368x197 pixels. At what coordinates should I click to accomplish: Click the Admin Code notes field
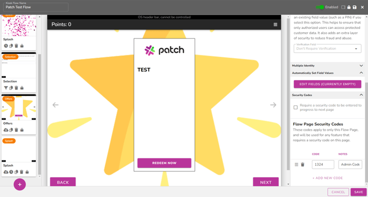click(350, 164)
